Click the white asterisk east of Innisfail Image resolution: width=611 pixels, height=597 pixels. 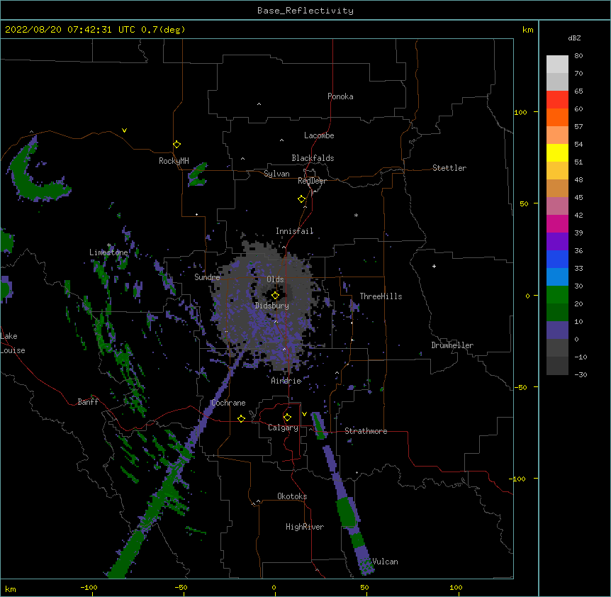[x=356, y=215]
